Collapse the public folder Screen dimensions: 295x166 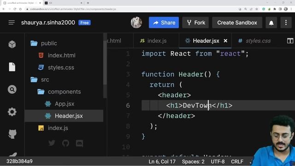click(x=64, y=43)
